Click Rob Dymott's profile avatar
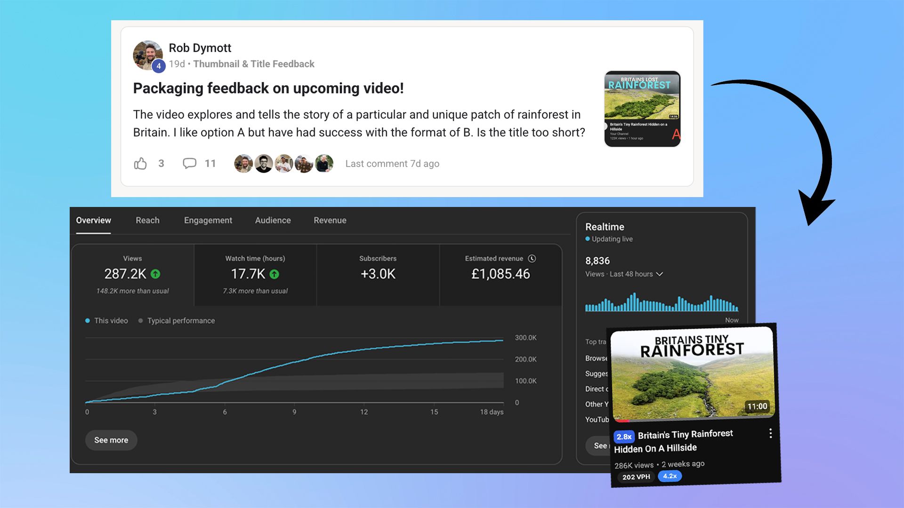Viewport: 904px width, 508px height. [x=148, y=56]
